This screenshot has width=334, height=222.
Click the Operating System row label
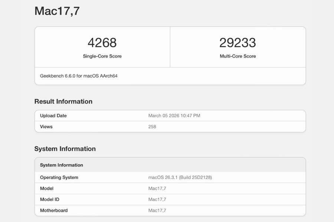click(59, 178)
